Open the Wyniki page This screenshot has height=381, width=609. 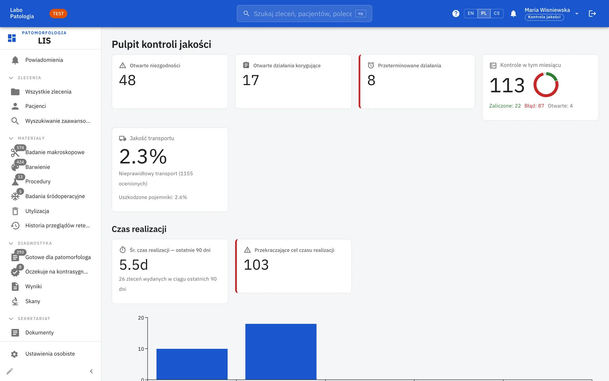pos(51,286)
